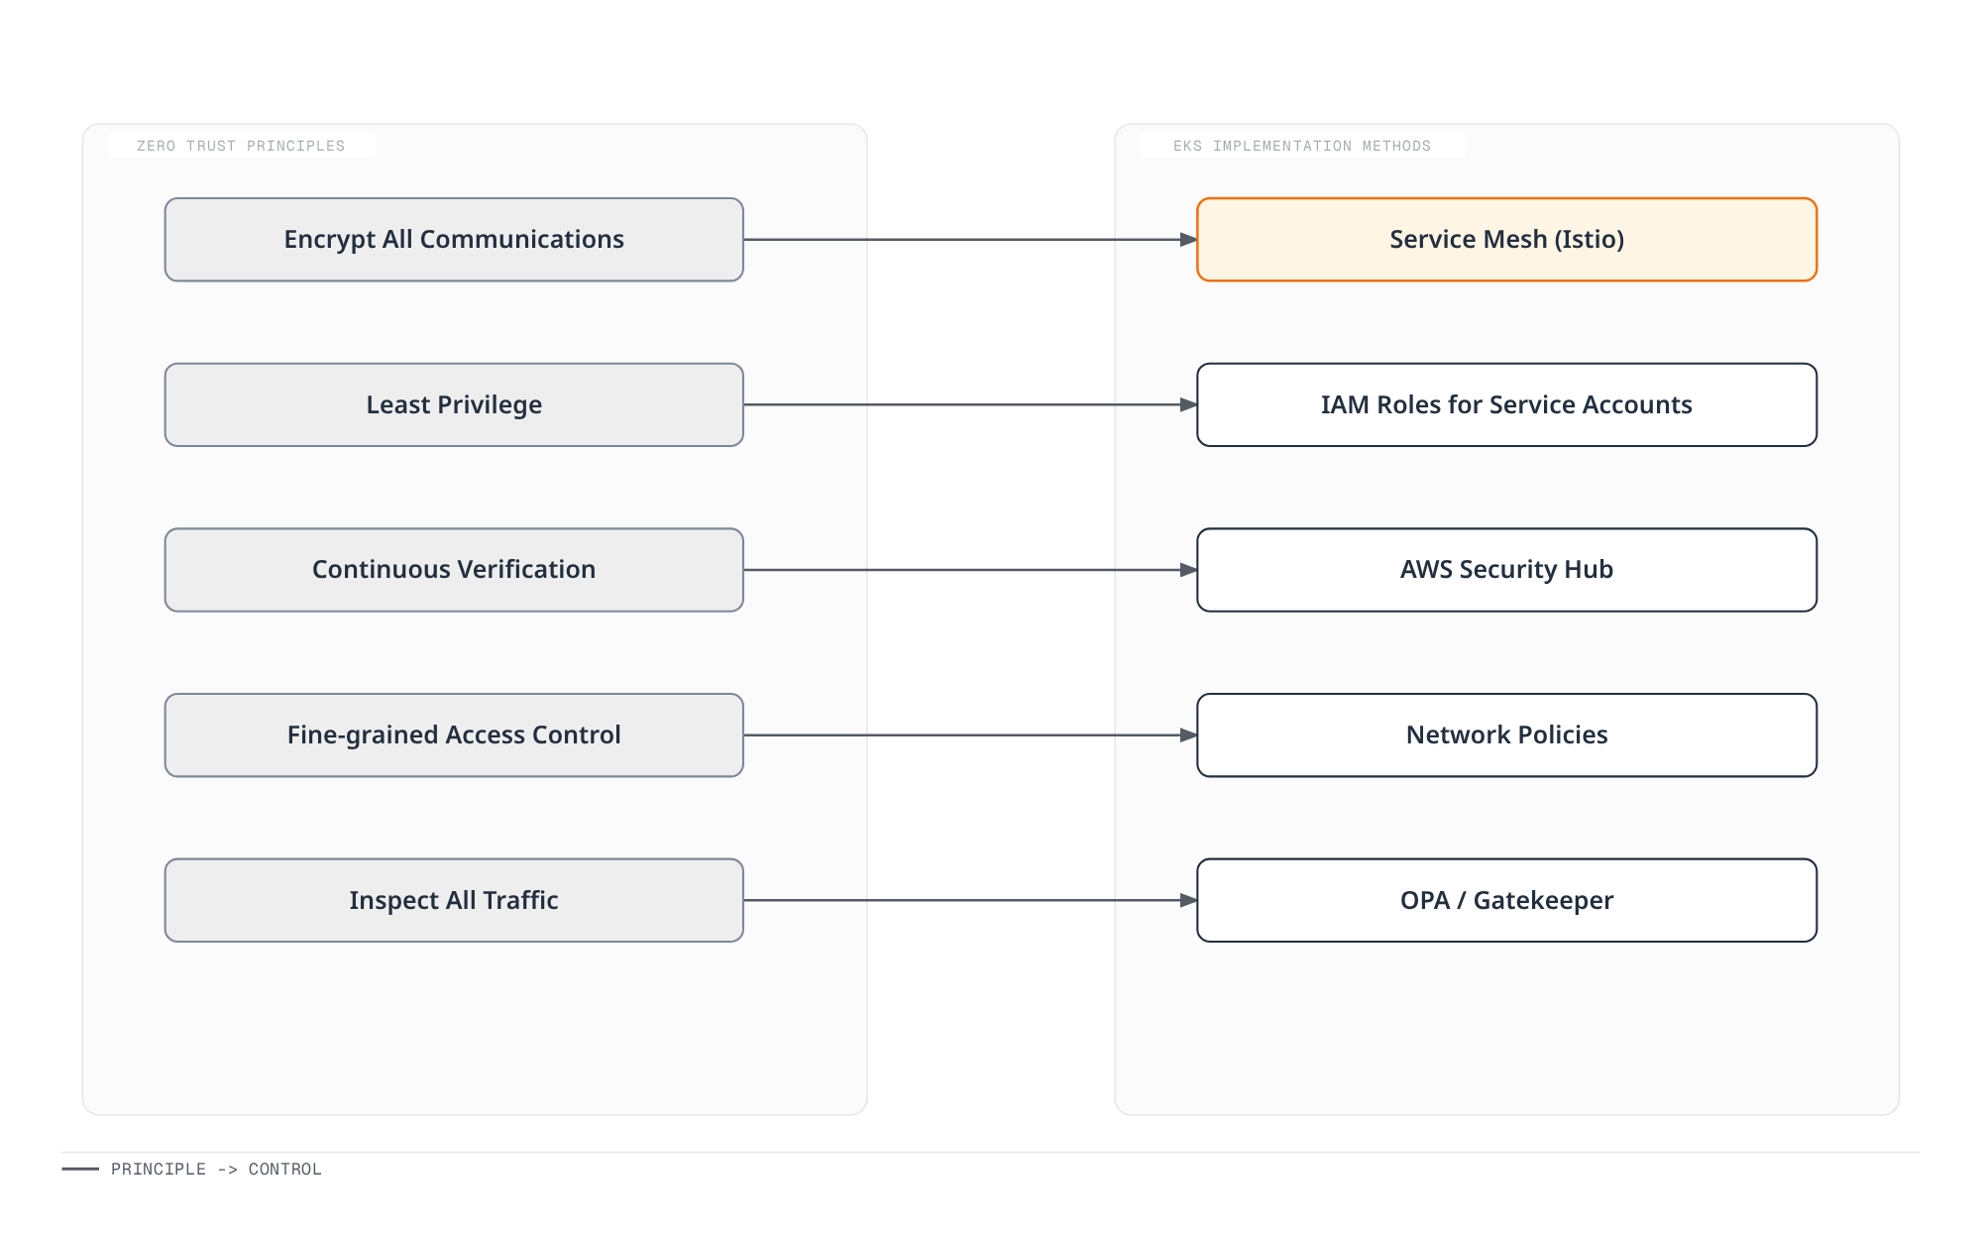Select the Continuous Verification node
Image resolution: width=1982 pixels, height=1239 pixels.
tap(454, 570)
